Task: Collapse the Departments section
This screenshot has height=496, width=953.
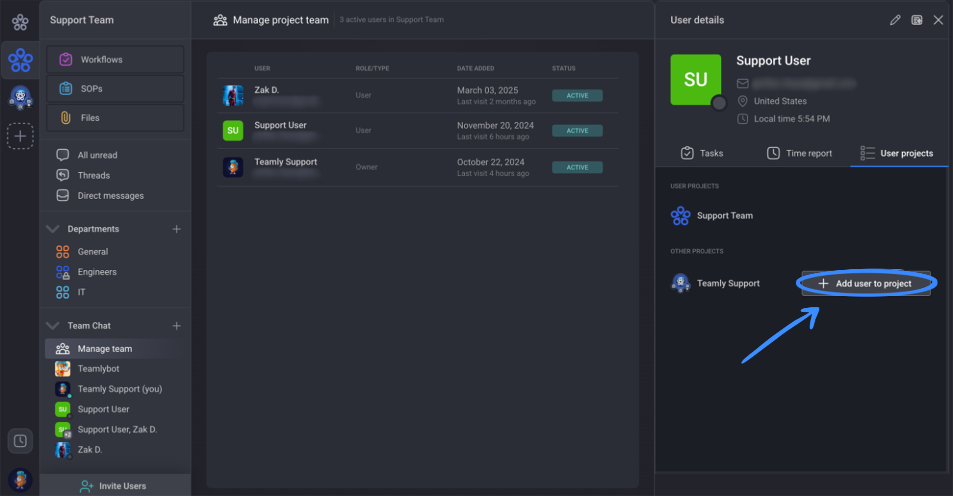Action: point(53,229)
